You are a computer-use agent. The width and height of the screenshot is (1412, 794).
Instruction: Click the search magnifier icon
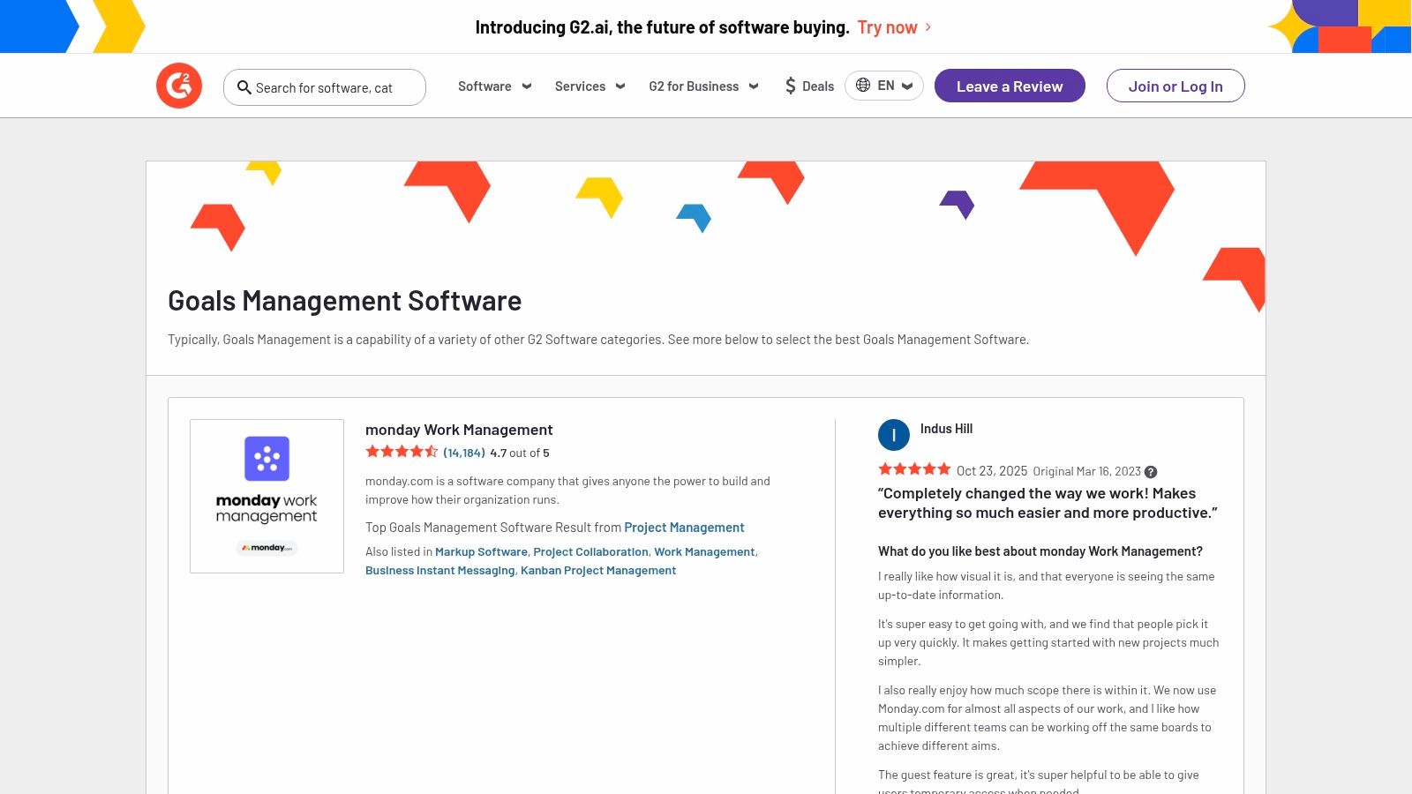click(x=244, y=87)
